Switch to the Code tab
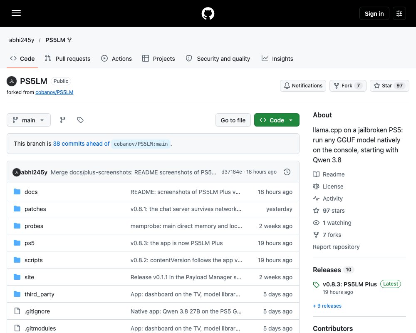Screen dimensions: 416x333 22,59
